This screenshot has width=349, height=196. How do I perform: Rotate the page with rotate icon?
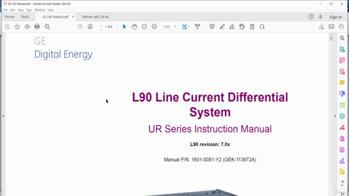coord(262,27)
